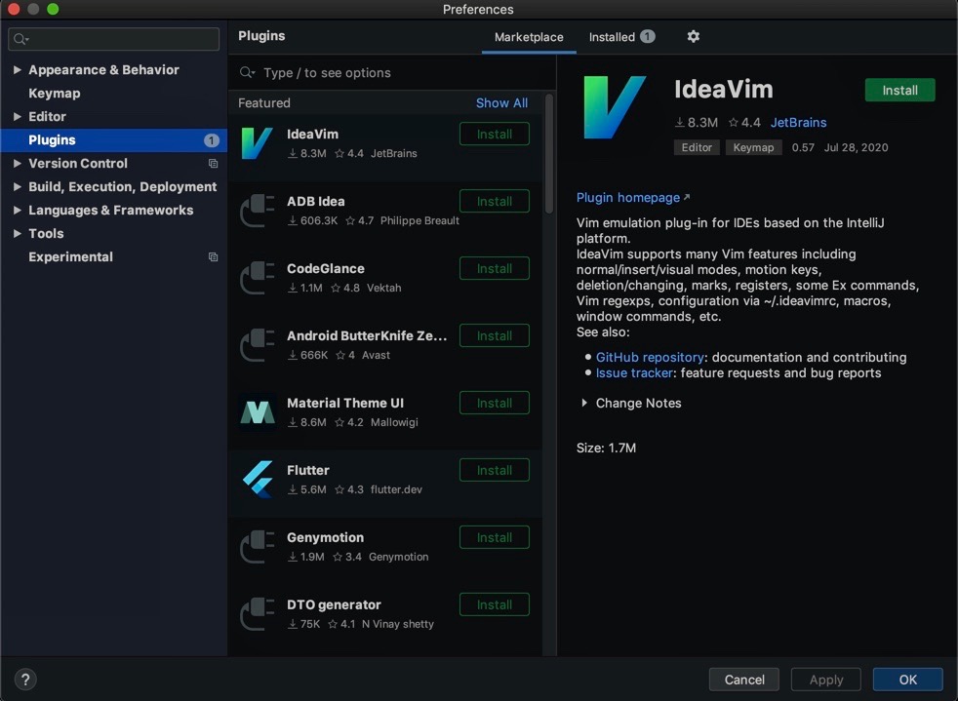Select the CodeGlance plugin title

click(x=326, y=269)
